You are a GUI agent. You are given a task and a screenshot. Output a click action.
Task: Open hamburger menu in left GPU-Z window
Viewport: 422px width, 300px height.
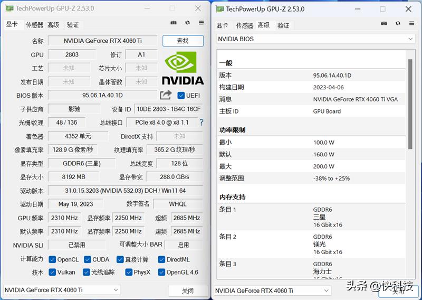(202, 23)
